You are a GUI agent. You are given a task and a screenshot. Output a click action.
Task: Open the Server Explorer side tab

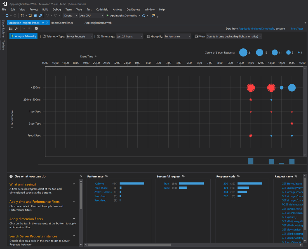[3, 29]
